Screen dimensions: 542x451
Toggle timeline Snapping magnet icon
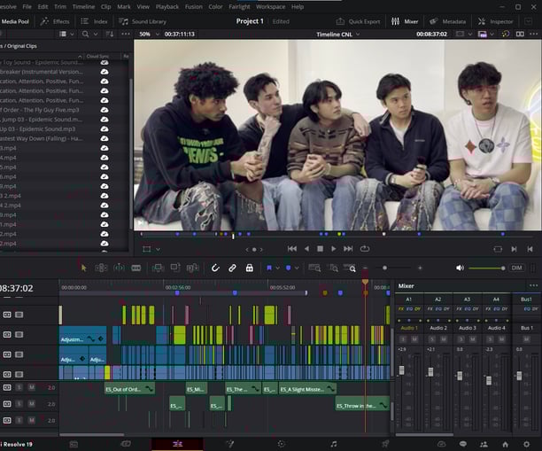click(215, 268)
